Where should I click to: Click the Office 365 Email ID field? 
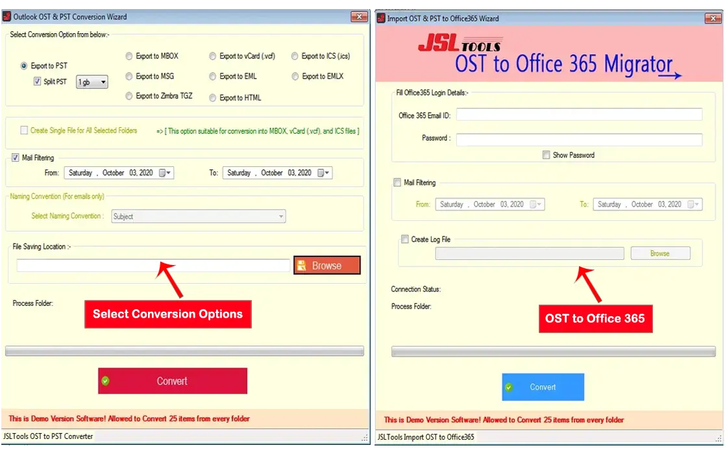(x=579, y=115)
